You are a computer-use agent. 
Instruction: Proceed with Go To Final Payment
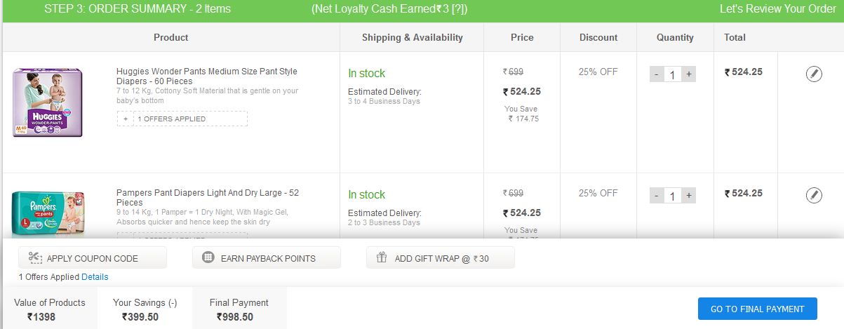tap(757, 309)
